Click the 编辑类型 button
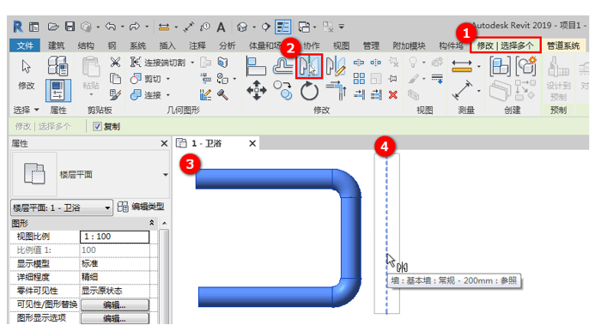This screenshot has height=331, width=595. pos(141,207)
